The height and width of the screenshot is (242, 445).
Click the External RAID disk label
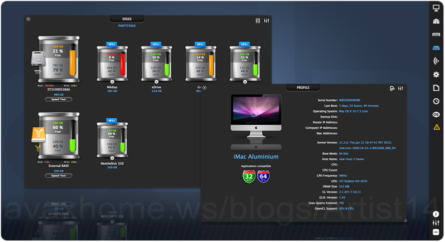point(59,166)
